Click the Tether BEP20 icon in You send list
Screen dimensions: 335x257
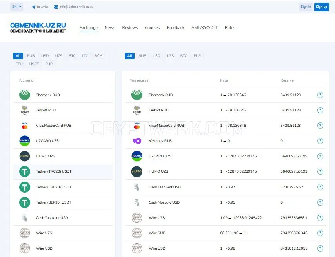[x=25, y=202]
